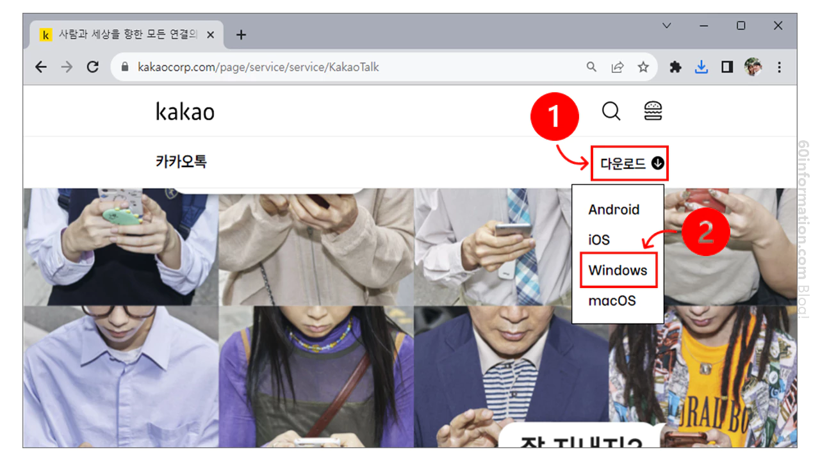The image size is (820, 461).
Task: Close the kakao browser tab
Action: click(x=211, y=35)
